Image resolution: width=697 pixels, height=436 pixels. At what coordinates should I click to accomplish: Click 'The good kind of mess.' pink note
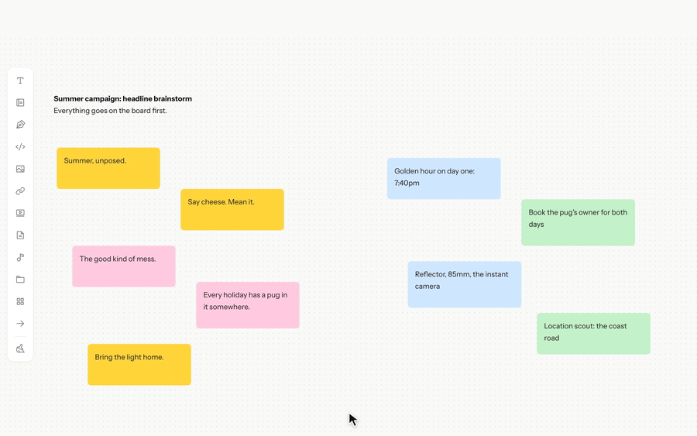pos(124,266)
